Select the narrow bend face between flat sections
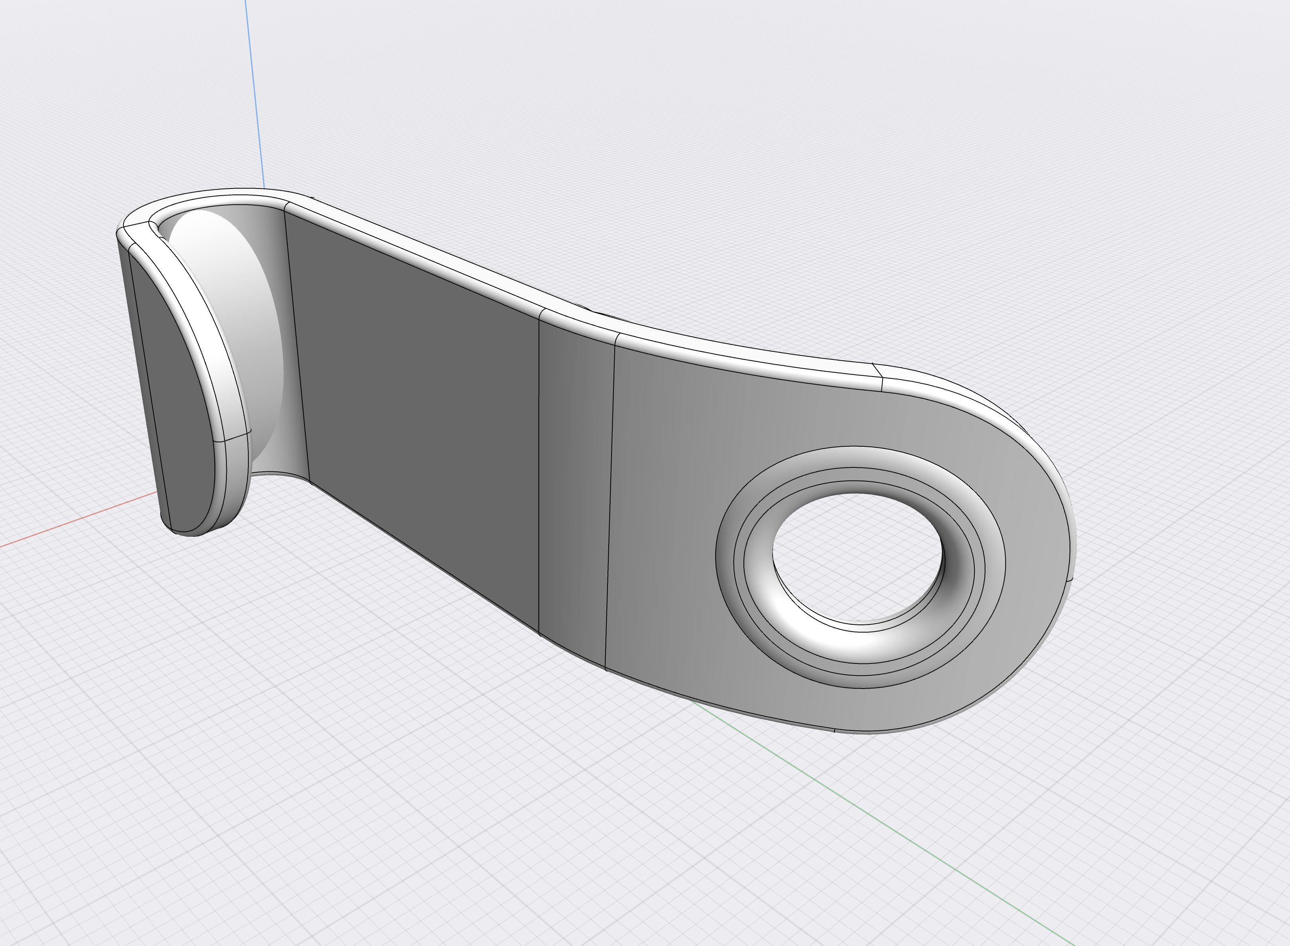Viewport: 1290px width, 946px height. pos(575,493)
